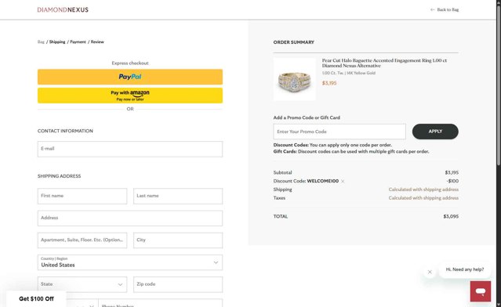
Task: View the engagement ring product thumbnail
Action: tap(294, 79)
